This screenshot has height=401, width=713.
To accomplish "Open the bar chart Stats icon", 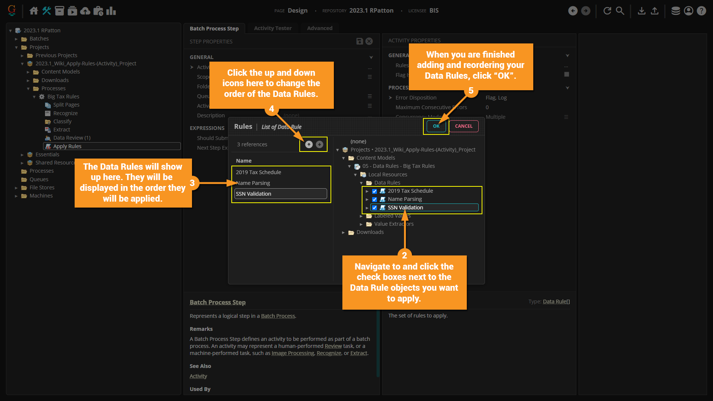I will [x=111, y=11].
